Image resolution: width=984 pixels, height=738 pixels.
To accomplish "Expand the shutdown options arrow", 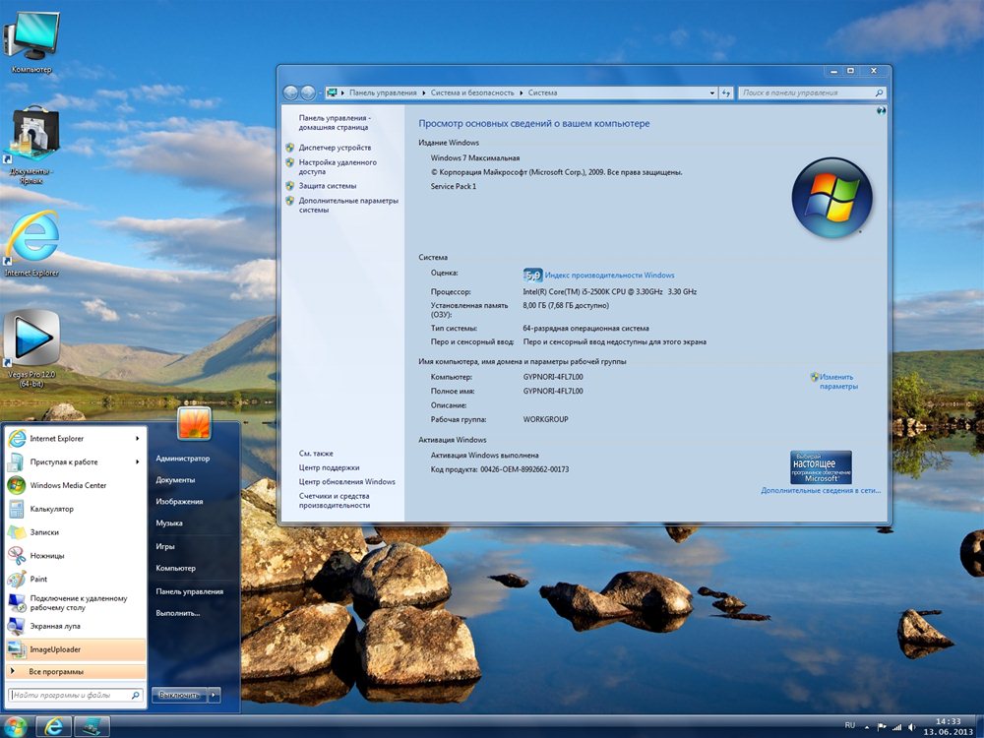I will click(215, 695).
